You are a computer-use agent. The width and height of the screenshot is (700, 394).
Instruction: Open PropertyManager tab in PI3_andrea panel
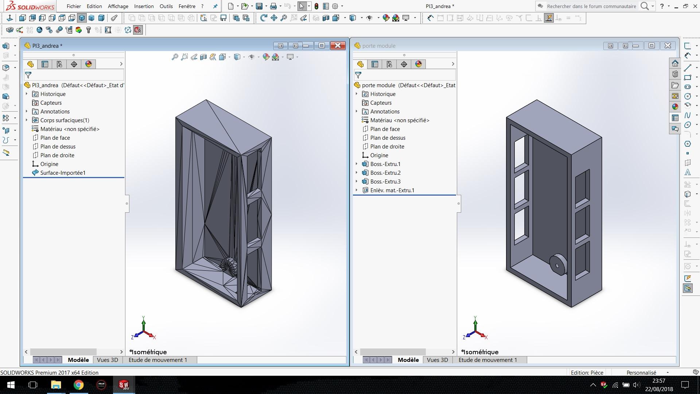(45, 64)
